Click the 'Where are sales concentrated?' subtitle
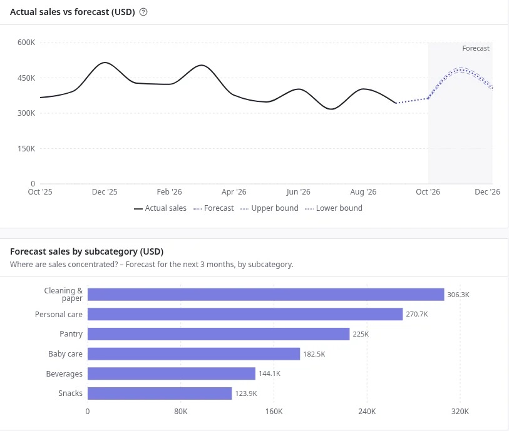Image resolution: width=509 pixels, height=431 pixels. pos(152,265)
